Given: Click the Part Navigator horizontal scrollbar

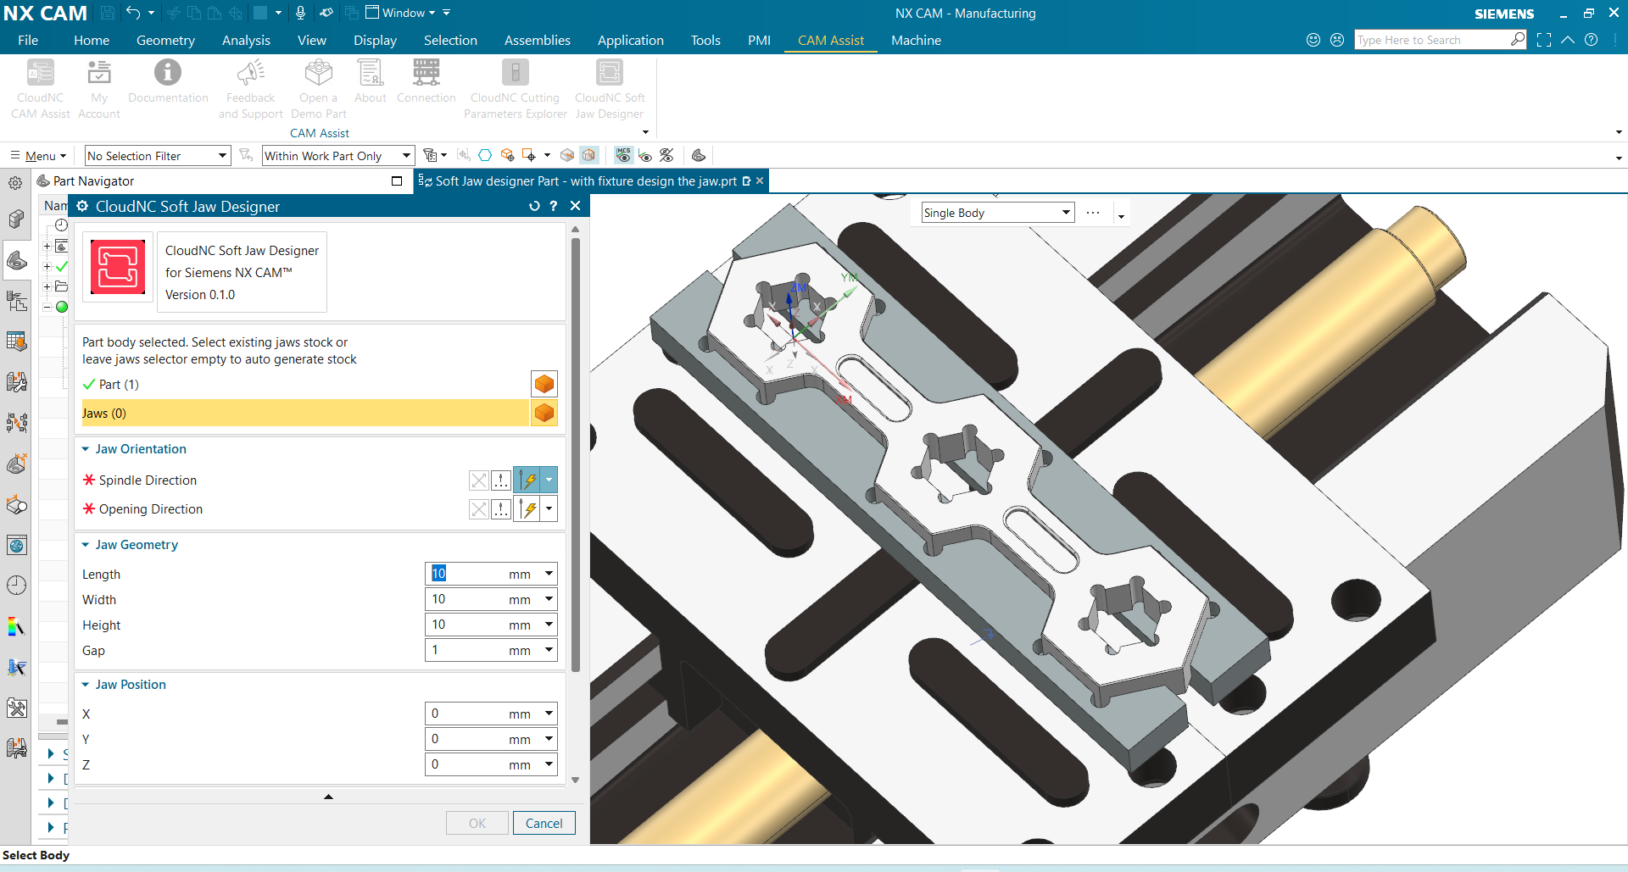Looking at the screenshot, I should pos(62,722).
